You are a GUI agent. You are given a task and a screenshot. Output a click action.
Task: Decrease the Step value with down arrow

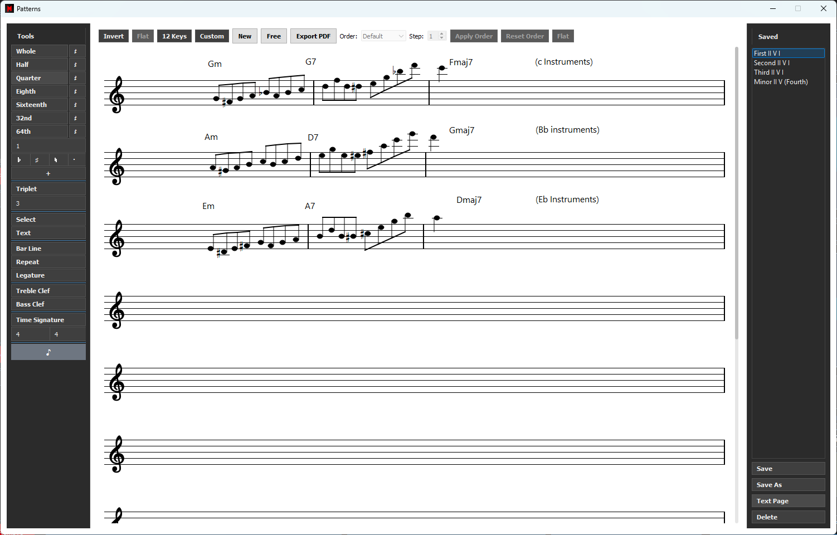coord(442,38)
